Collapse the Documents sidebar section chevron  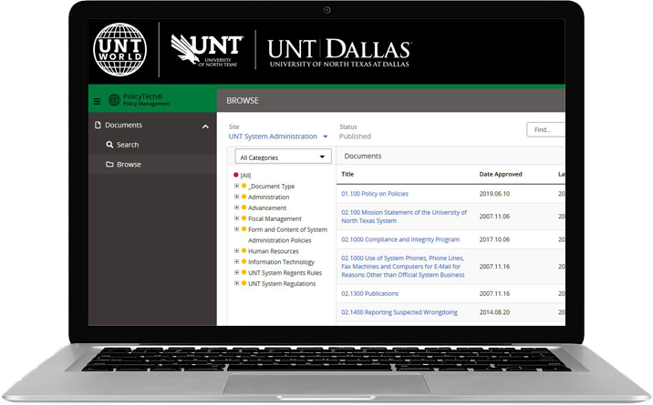pos(205,127)
